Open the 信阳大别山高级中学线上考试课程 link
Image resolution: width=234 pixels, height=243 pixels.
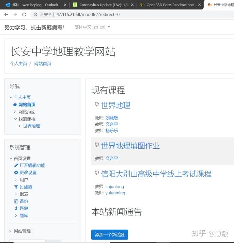pos(156,174)
